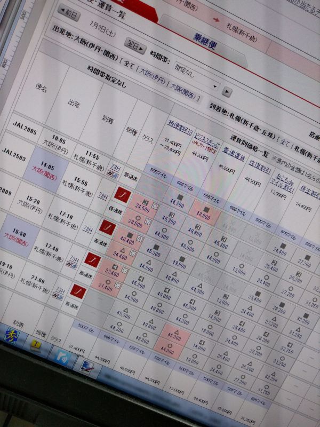
Task: Click the 21:00 札幌(新千歳) arrival cell
Action: tap(36, 283)
